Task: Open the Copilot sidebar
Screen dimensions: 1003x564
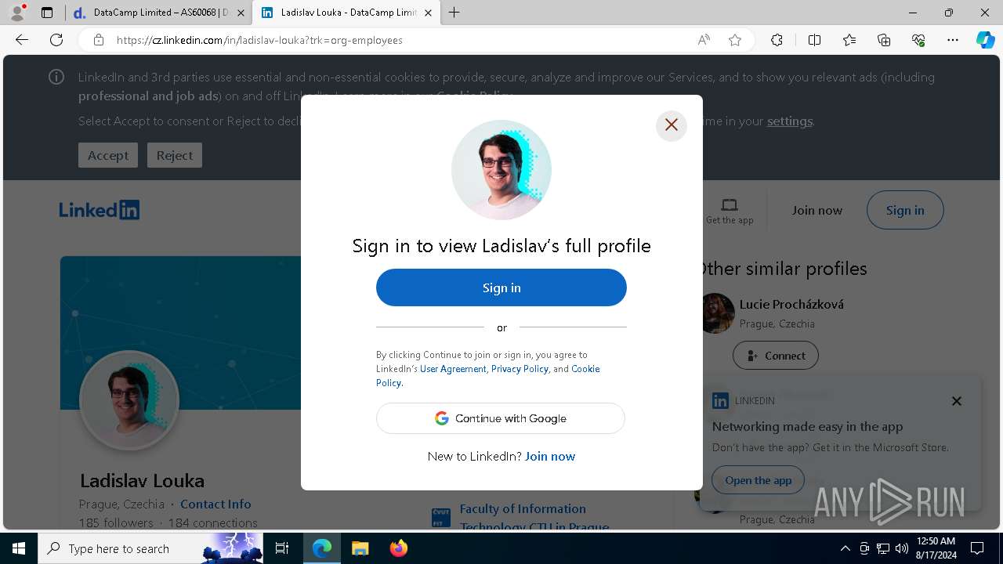Action: coord(985,40)
